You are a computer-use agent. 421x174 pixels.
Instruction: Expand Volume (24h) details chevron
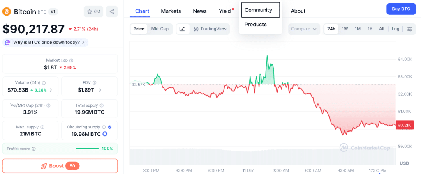point(51,90)
